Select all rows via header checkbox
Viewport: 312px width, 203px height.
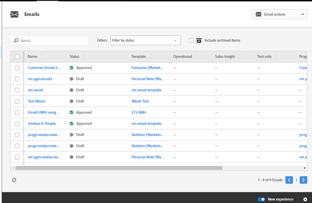17,57
